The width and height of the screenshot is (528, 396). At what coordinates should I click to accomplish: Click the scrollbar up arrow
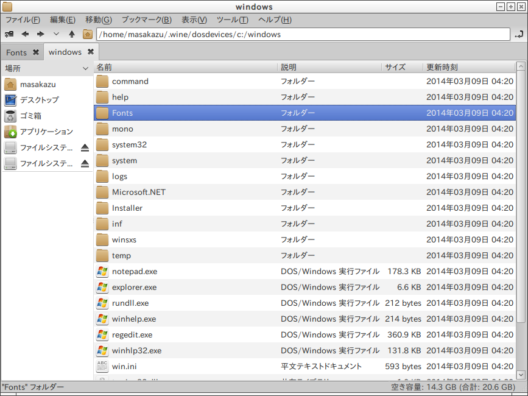pyautogui.click(x=521, y=66)
